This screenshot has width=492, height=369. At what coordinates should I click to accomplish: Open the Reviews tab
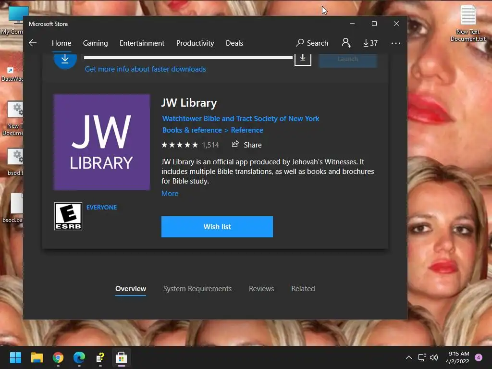coord(261,289)
